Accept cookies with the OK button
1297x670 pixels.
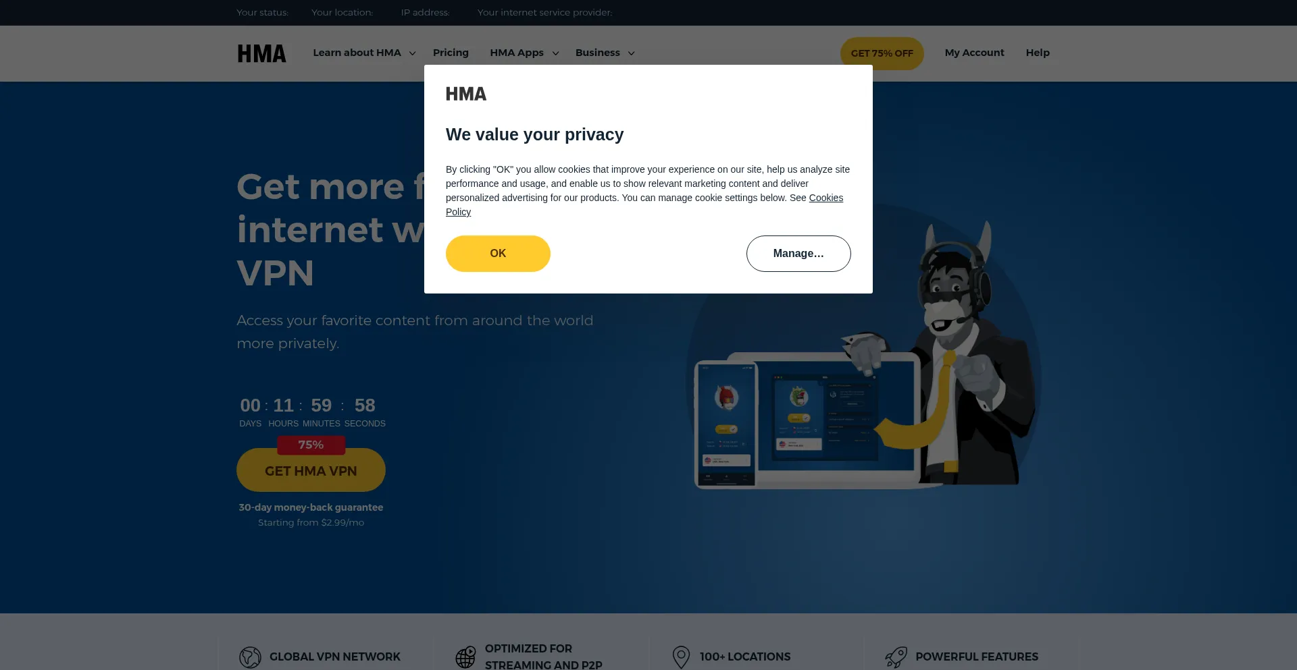(x=498, y=254)
